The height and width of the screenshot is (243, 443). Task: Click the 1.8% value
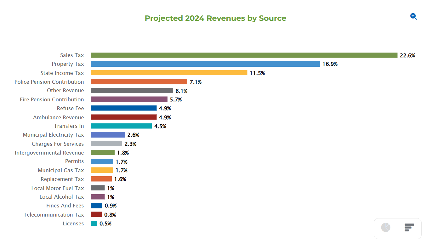(x=123, y=153)
